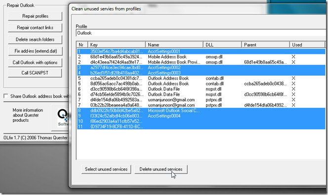Click Select unused services button

106,169
